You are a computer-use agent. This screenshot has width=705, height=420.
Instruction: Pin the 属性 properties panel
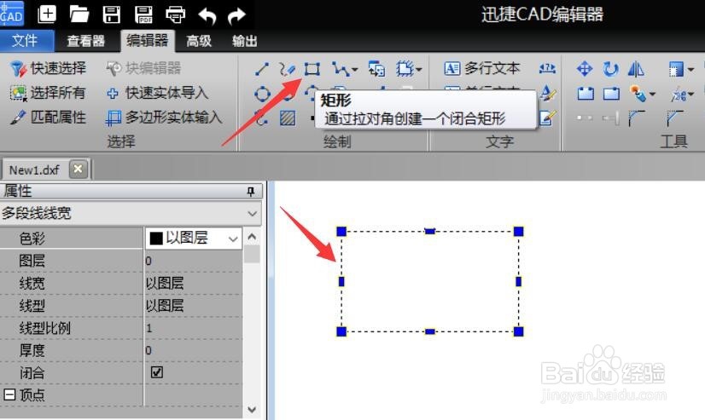pyautogui.click(x=250, y=192)
